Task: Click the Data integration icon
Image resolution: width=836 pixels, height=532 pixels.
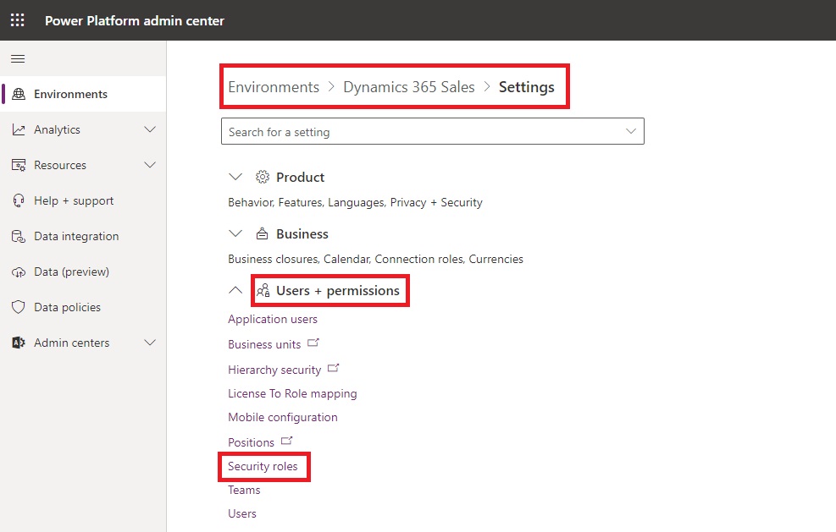Action: click(19, 236)
